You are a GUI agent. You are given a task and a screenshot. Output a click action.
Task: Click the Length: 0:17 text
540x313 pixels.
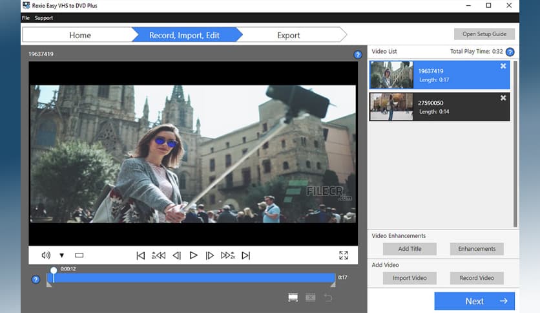[434, 80]
